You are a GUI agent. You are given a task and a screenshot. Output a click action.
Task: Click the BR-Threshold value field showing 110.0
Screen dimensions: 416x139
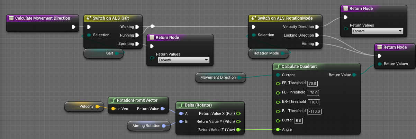[x=314, y=102]
